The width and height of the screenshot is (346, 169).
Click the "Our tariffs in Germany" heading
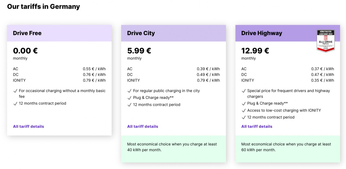(43, 6)
